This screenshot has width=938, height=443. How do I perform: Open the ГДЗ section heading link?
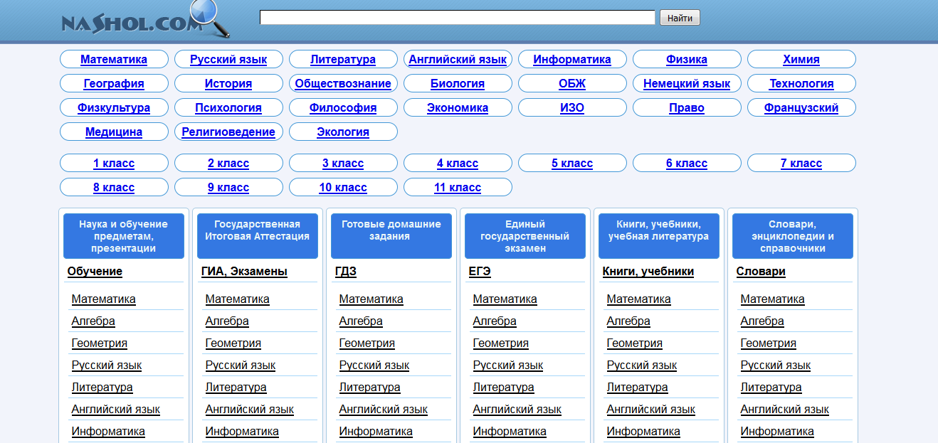(346, 272)
